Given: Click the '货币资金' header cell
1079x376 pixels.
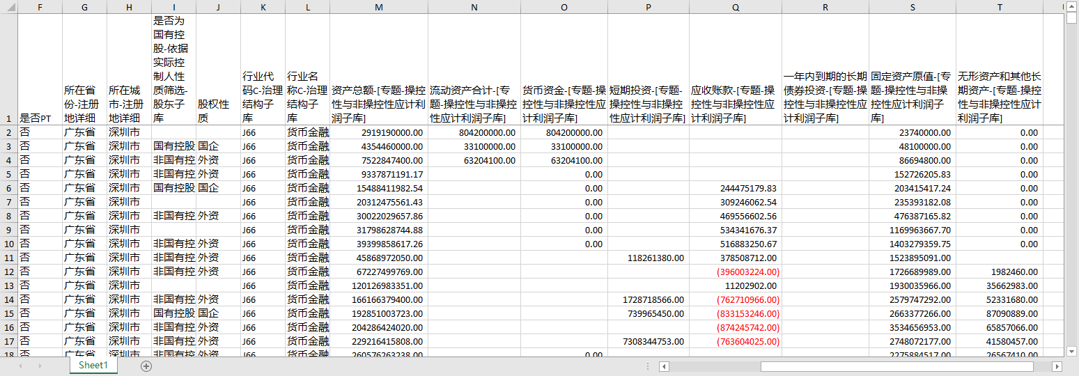Looking at the screenshot, I should 564,70.
